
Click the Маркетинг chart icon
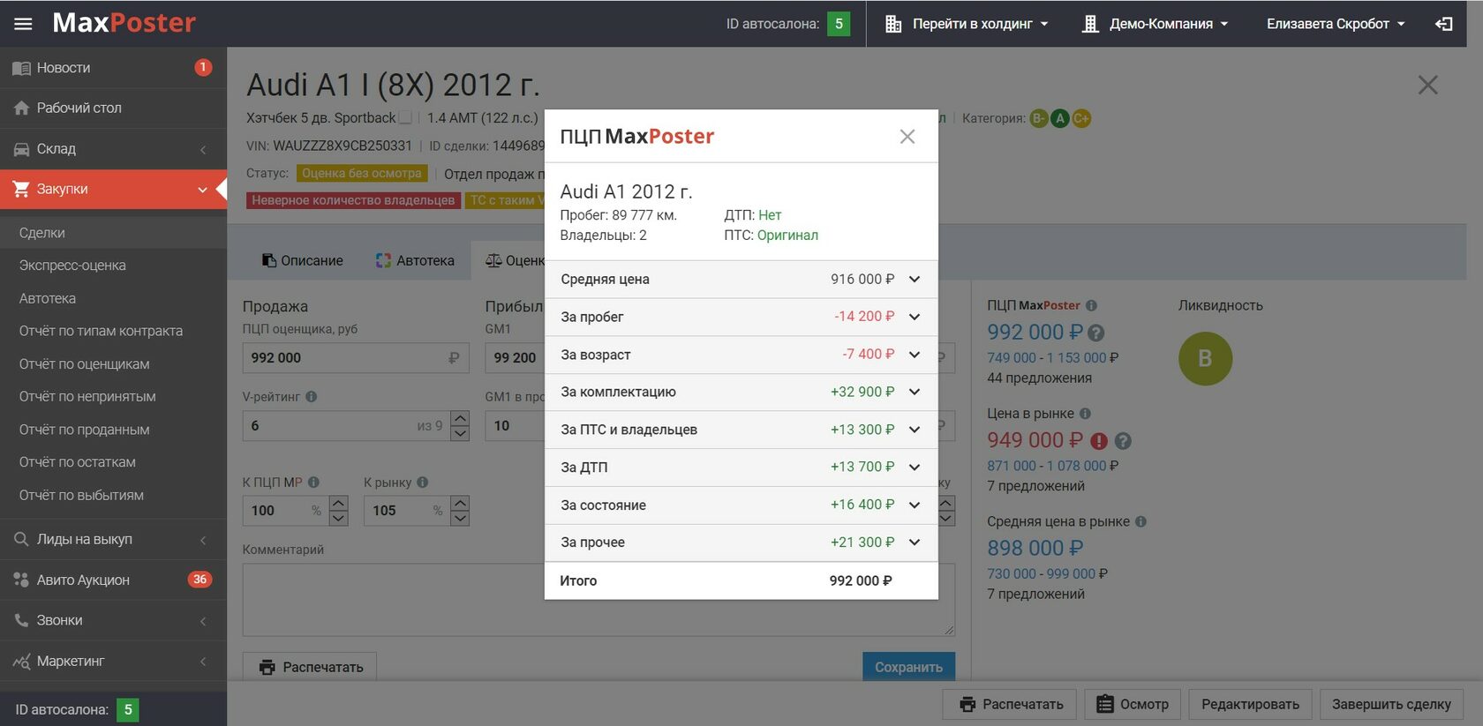coord(21,661)
